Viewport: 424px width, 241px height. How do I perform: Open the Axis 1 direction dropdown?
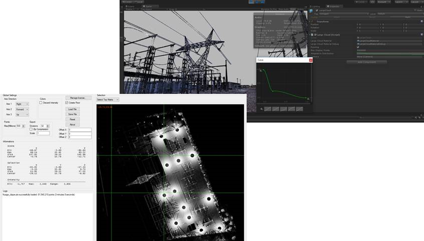pos(22,104)
